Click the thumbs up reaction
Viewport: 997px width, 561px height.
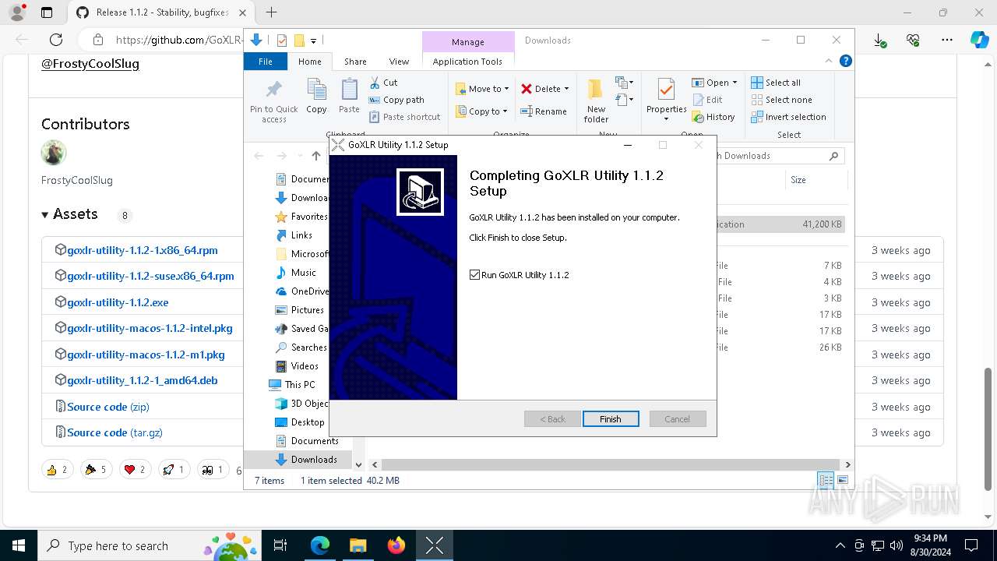pos(57,469)
